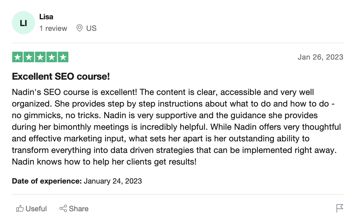Click the "1 review" count
355x221 pixels.
tap(53, 28)
